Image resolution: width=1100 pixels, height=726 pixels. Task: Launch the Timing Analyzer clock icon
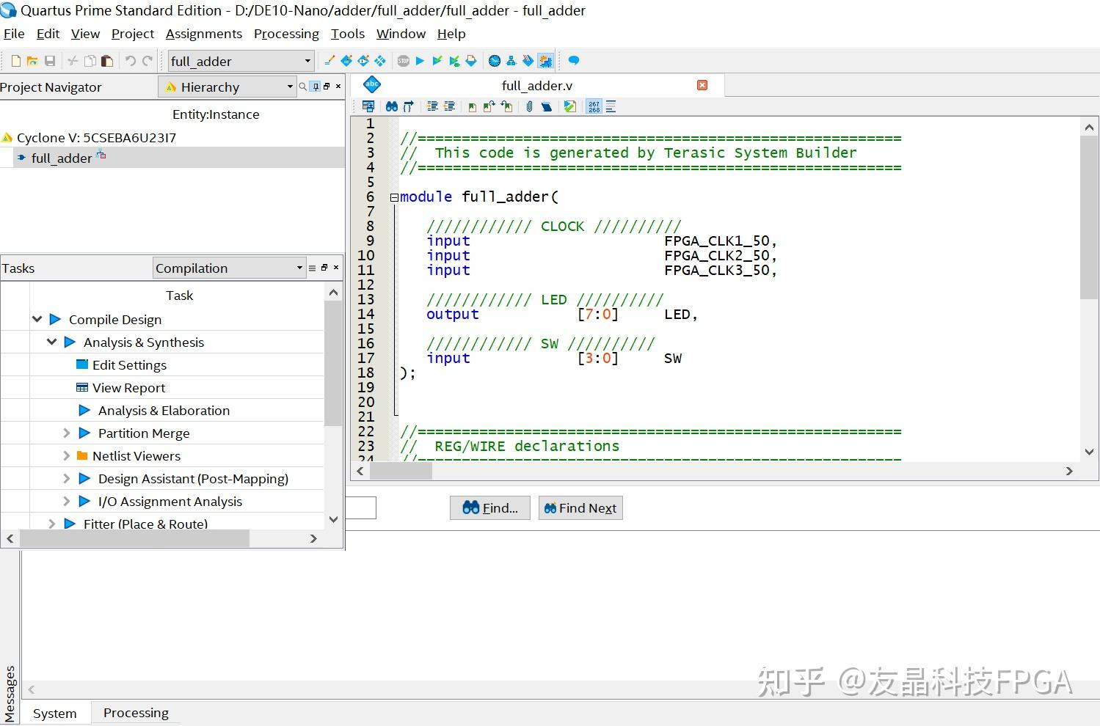[x=494, y=61]
